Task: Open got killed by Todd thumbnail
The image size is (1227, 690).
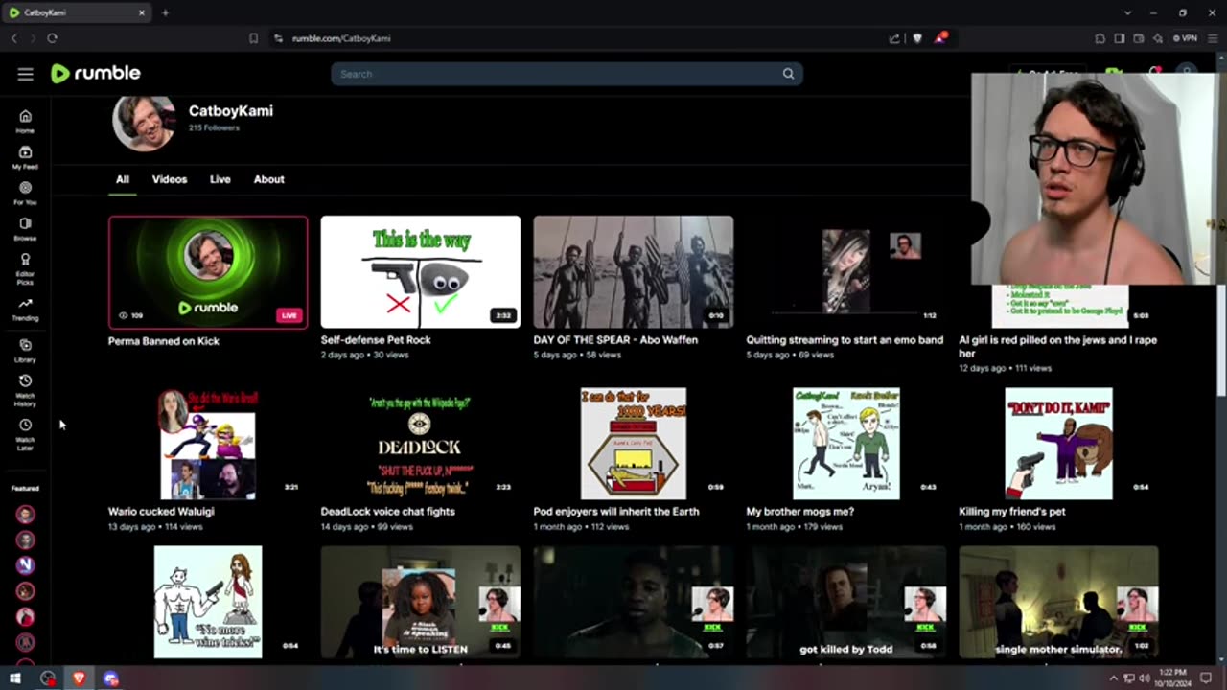Action: pos(846,603)
